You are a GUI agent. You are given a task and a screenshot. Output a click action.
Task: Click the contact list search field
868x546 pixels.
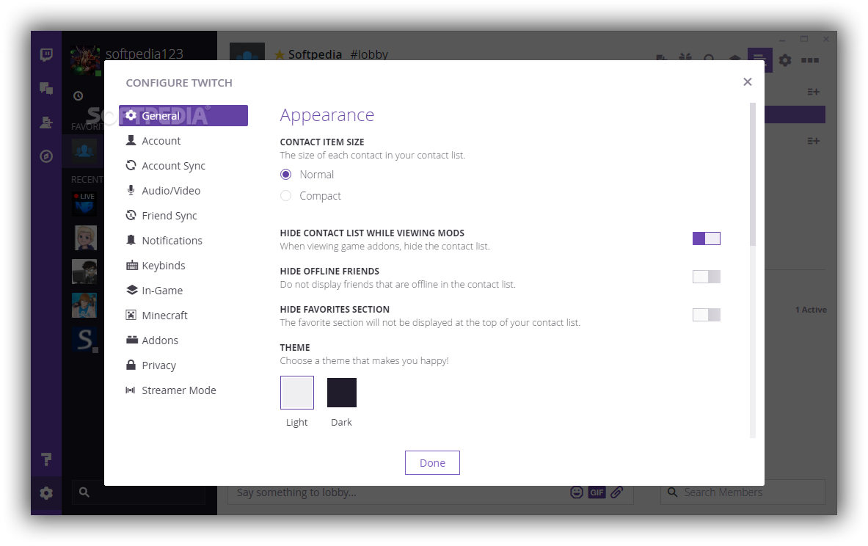click(x=139, y=492)
